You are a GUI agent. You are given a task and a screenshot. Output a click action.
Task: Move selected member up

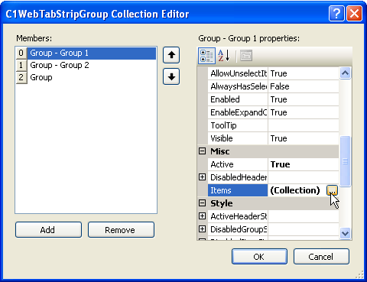click(x=171, y=55)
